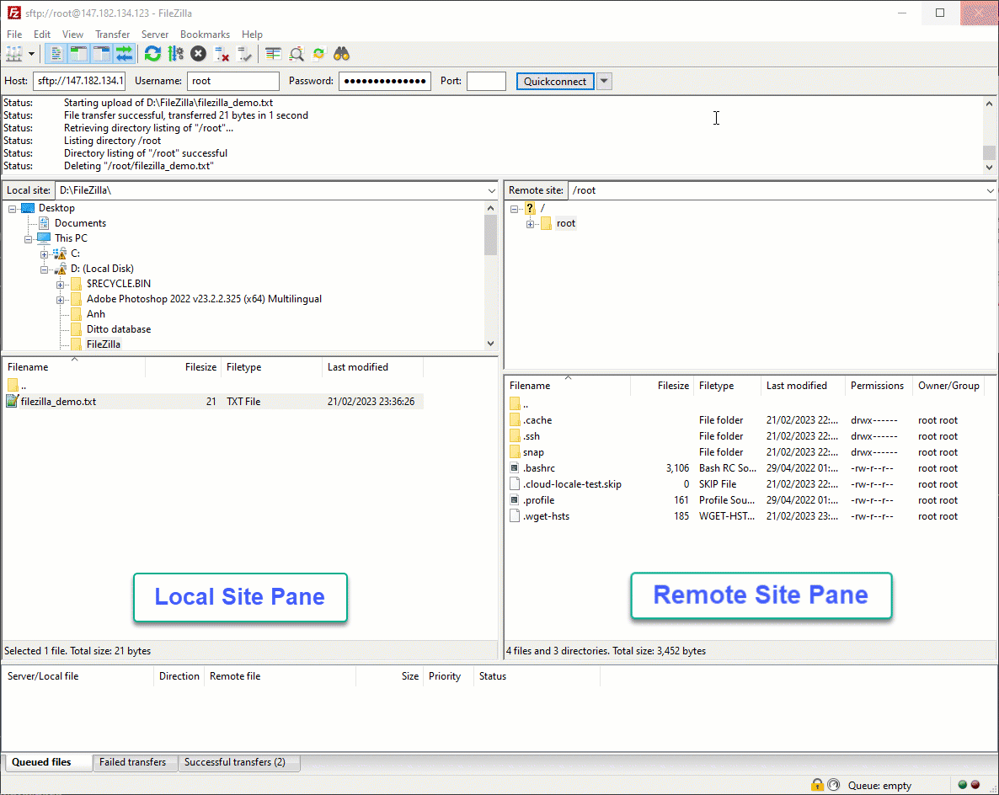
Task: Click the Quickconnect button
Action: (x=554, y=82)
